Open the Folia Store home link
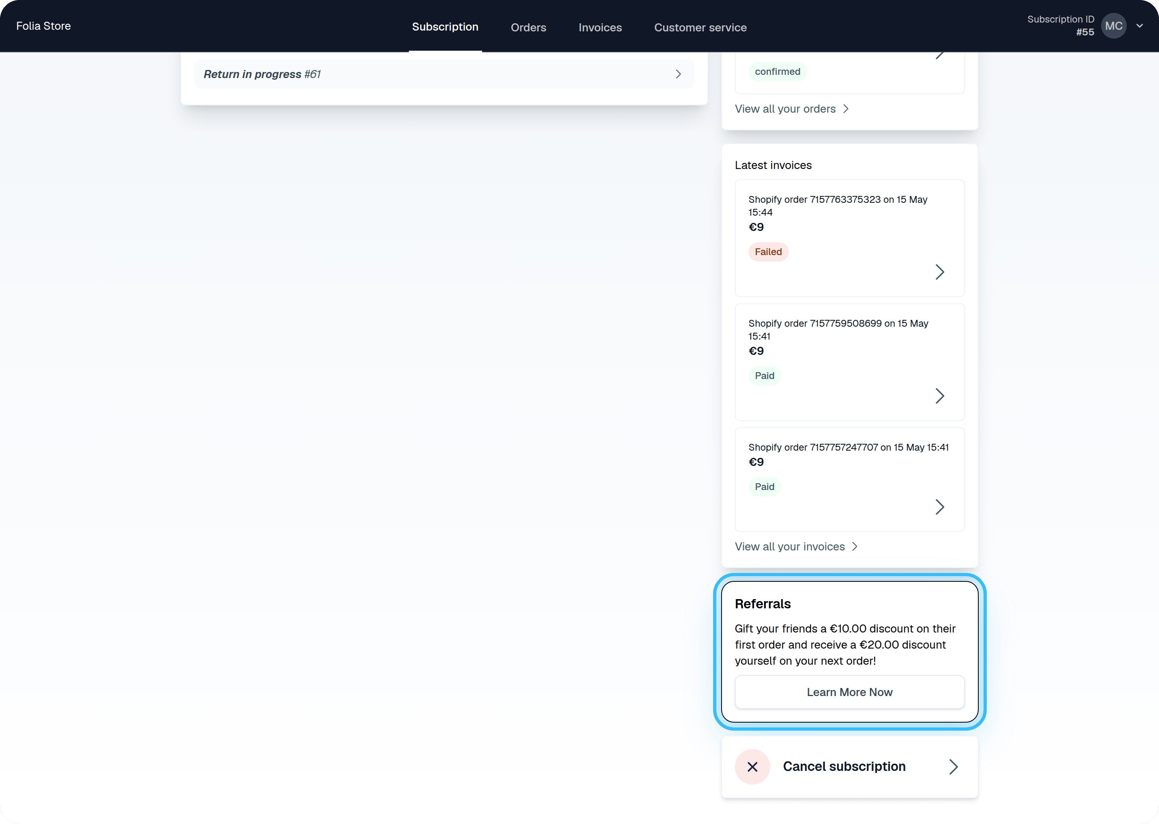 tap(43, 26)
